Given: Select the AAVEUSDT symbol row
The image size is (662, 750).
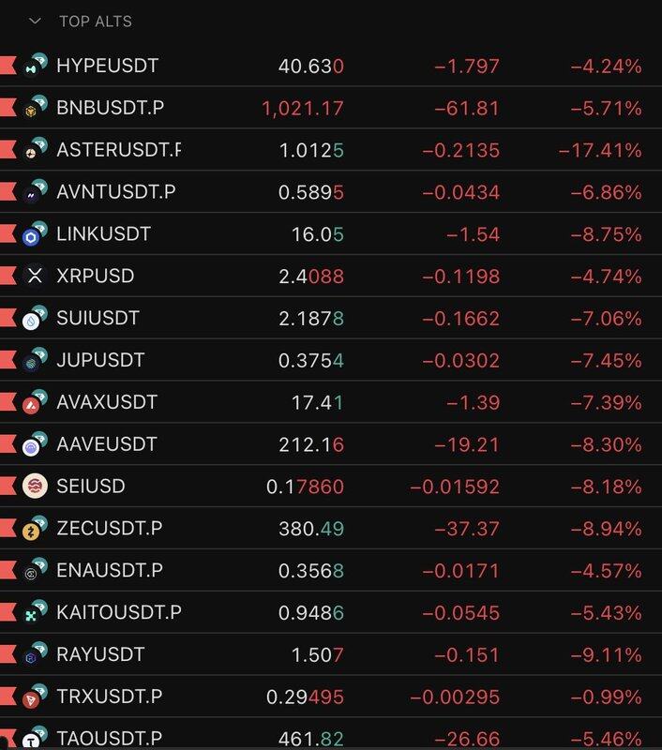Looking at the screenshot, I should tap(106, 443).
